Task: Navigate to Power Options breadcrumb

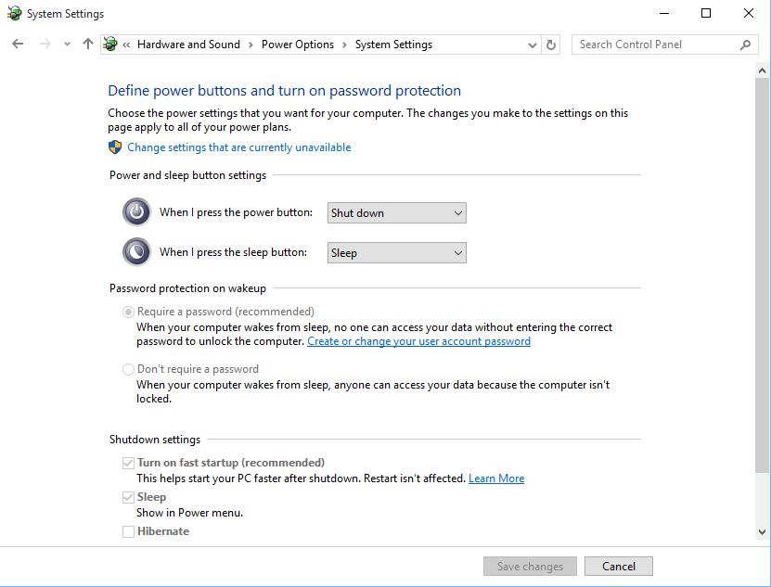Action: click(297, 44)
